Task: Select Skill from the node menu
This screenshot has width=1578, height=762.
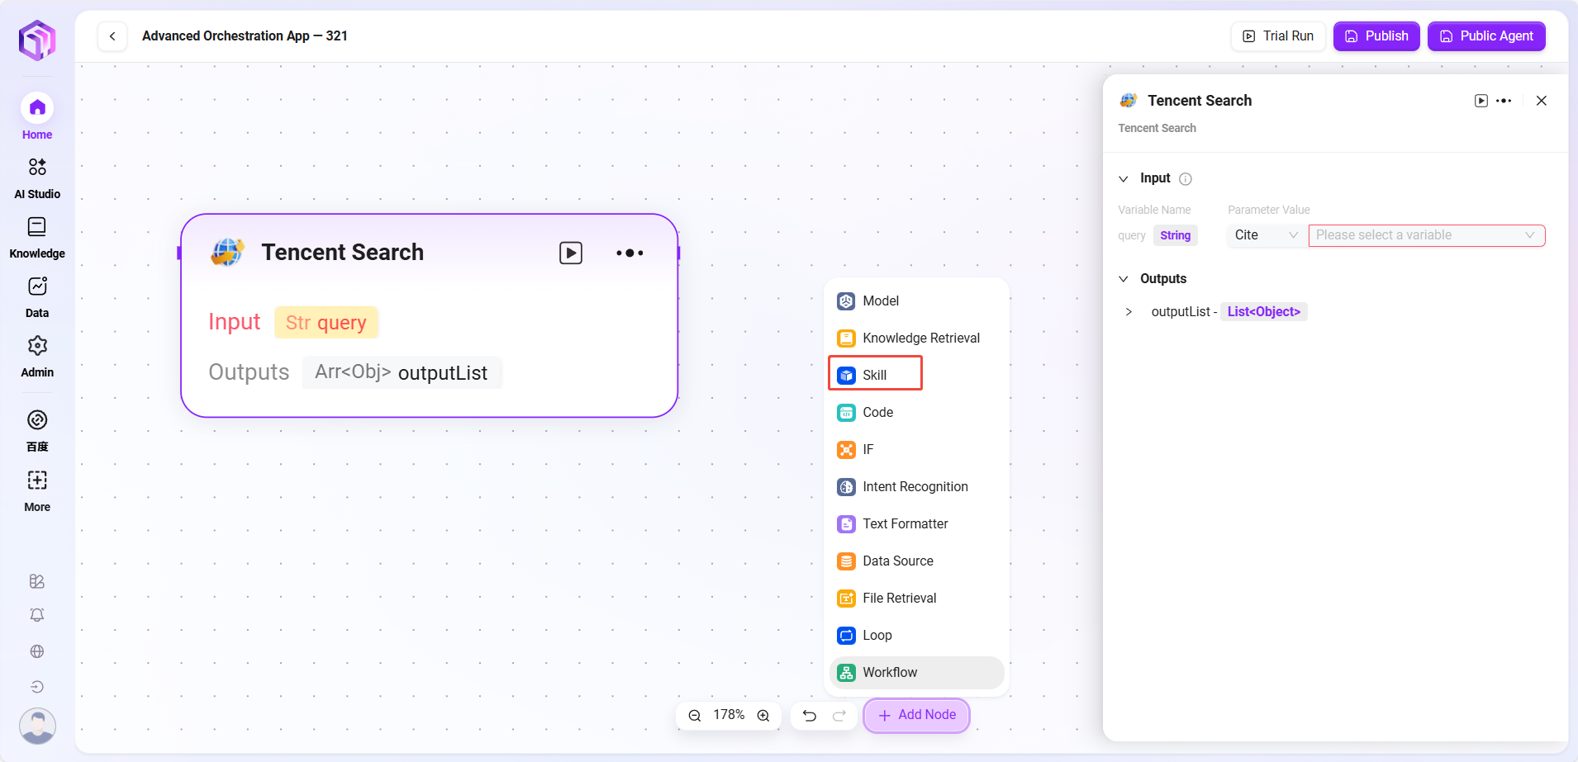Action: pos(875,375)
